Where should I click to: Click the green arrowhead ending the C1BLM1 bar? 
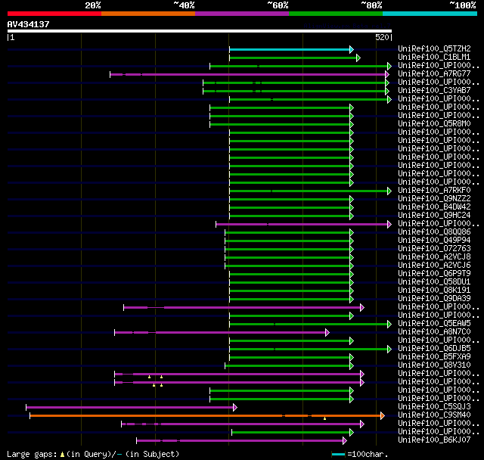[358, 57]
